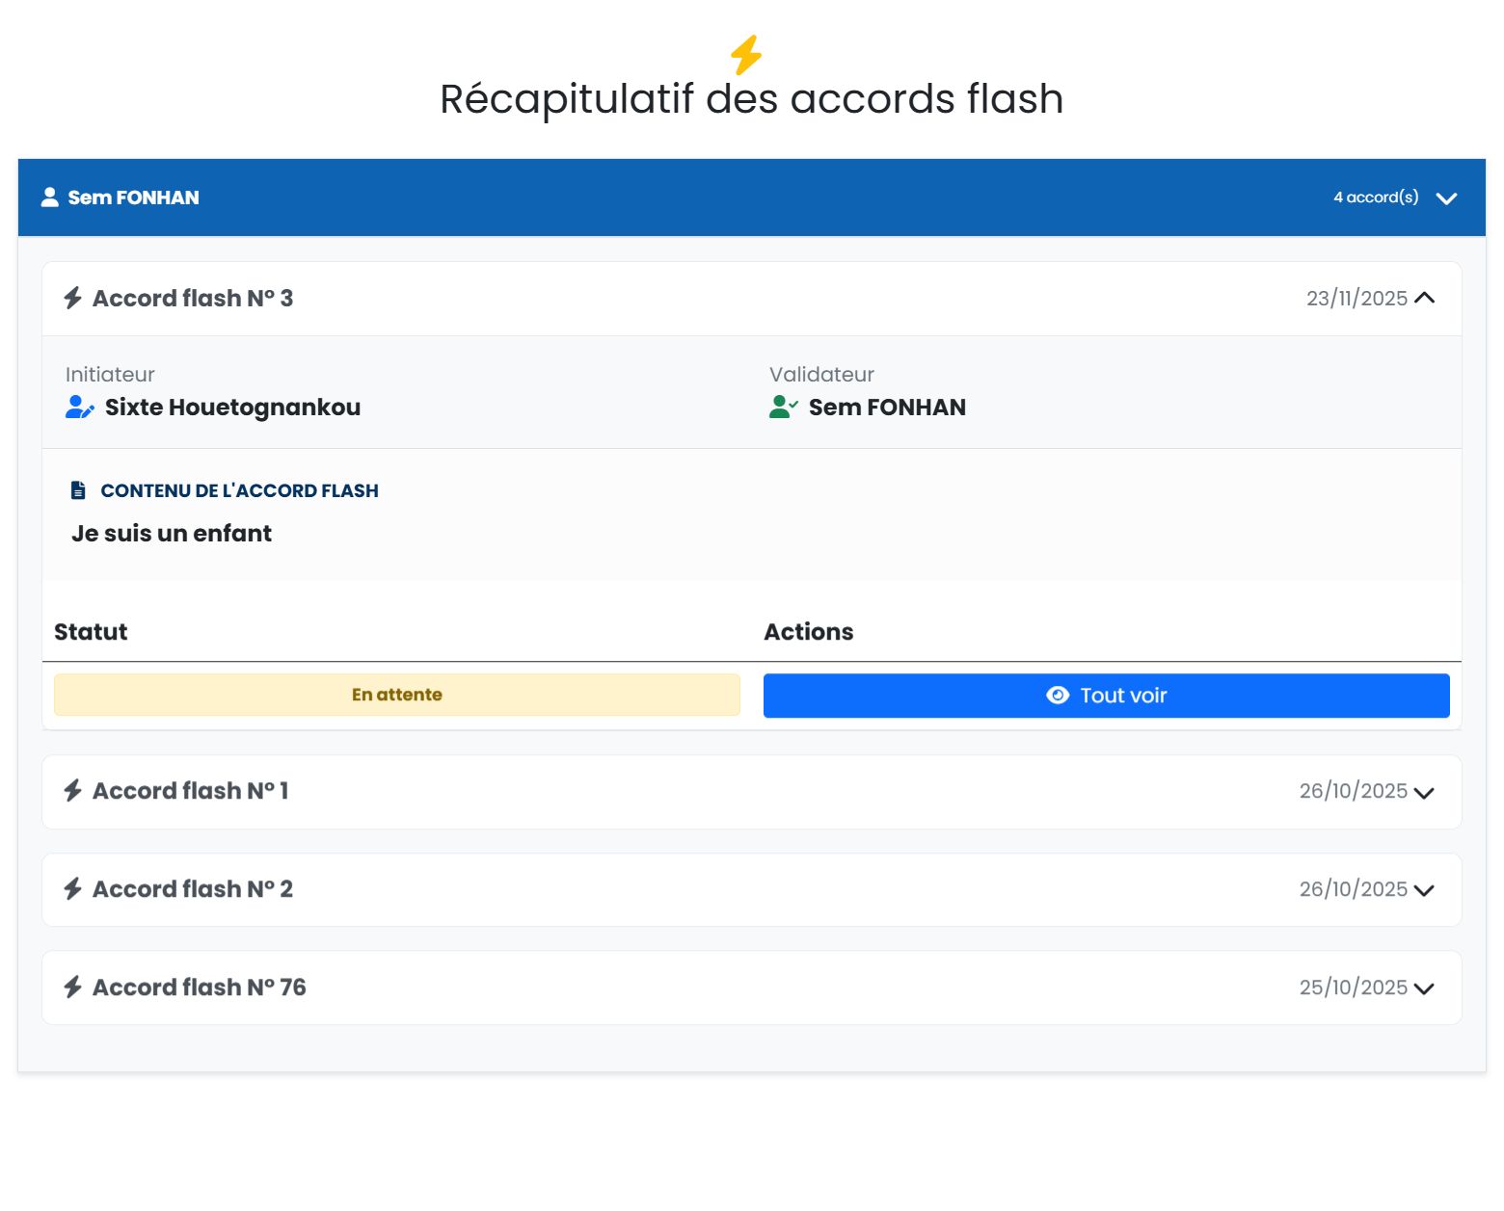Image resolution: width=1504 pixels, height=1211 pixels.
Task: Click the eye icon in Tout voir
Action: 1058,696
